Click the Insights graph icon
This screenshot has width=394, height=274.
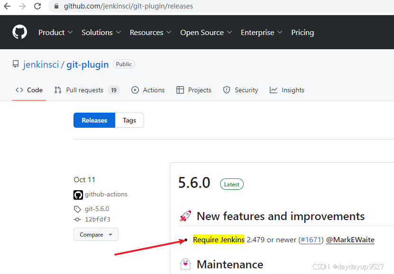pos(274,90)
